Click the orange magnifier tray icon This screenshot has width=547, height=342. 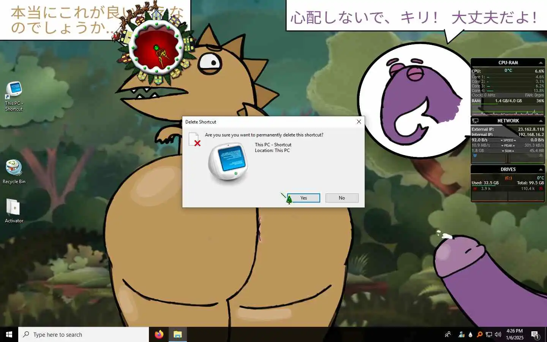[x=480, y=334]
